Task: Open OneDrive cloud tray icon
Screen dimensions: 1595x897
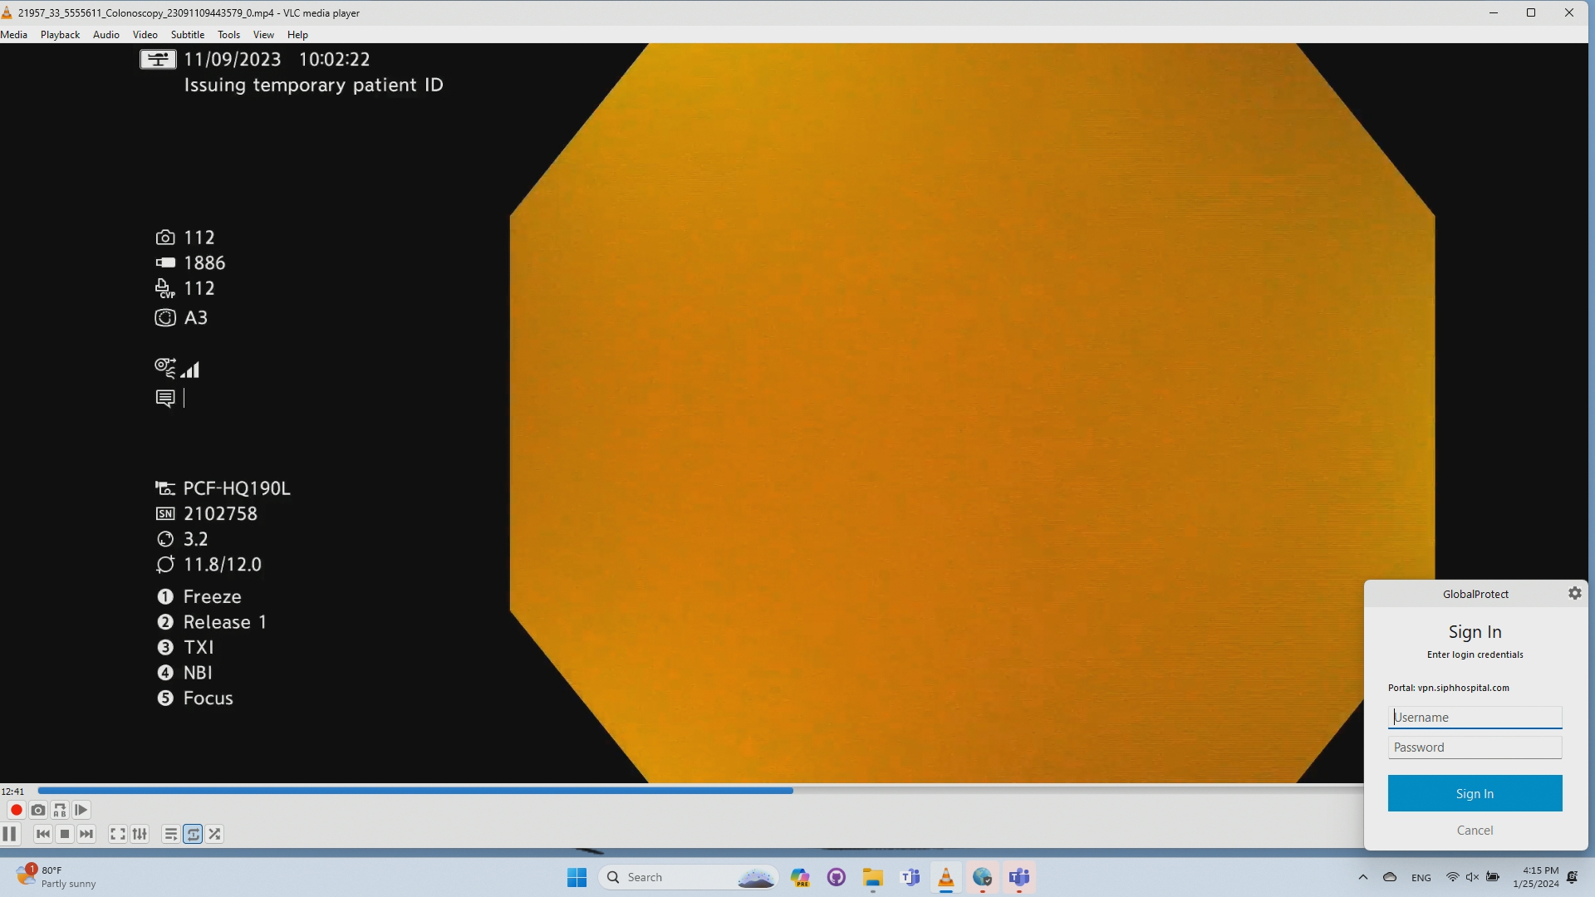Action: point(1390,877)
